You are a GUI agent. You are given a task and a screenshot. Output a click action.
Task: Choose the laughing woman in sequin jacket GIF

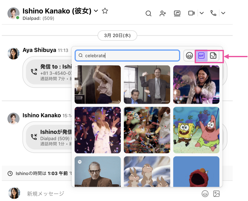pyautogui.click(x=196, y=85)
